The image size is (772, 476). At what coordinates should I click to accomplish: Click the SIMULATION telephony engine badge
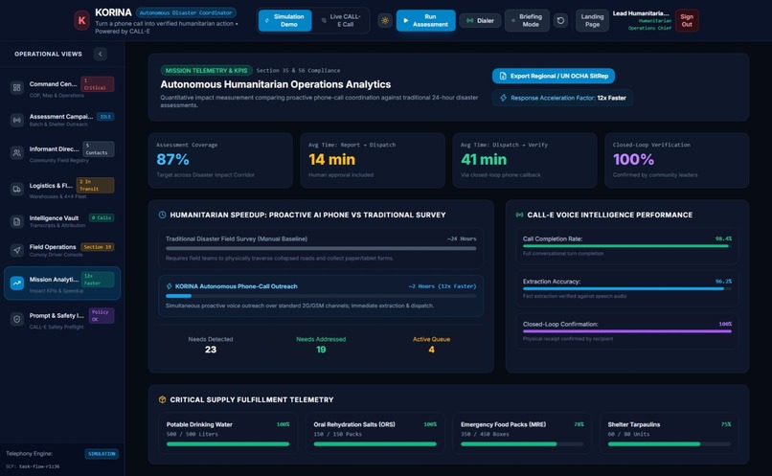102,454
